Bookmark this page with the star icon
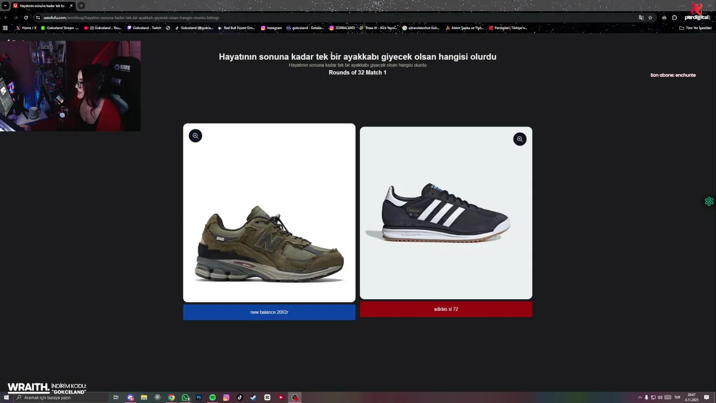The width and height of the screenshot is (716, 403). [650, 17]
